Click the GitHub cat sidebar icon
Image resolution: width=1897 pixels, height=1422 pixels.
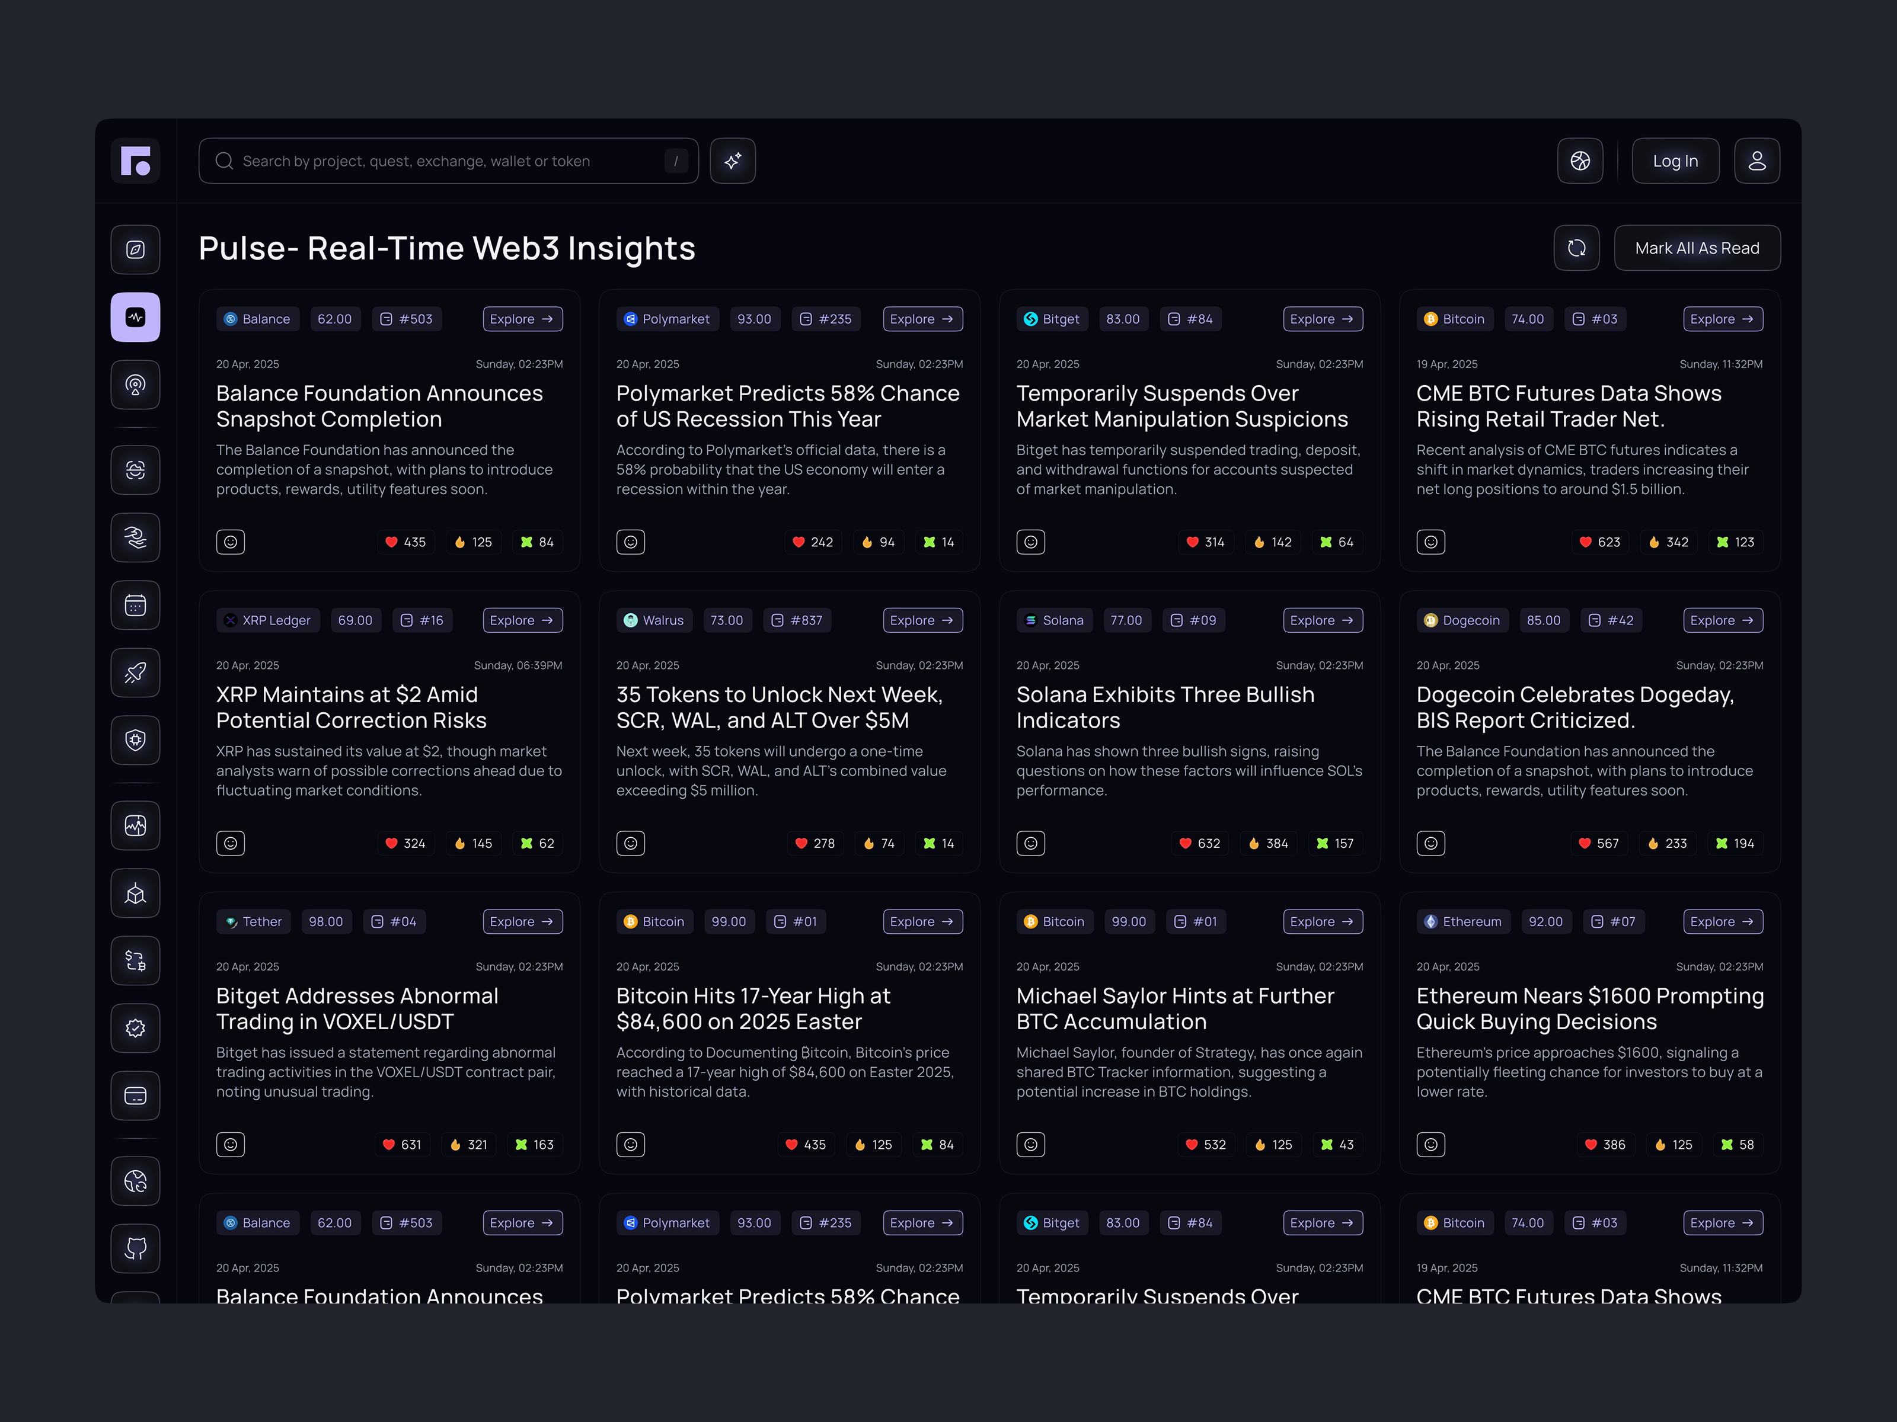(136, 1248)
